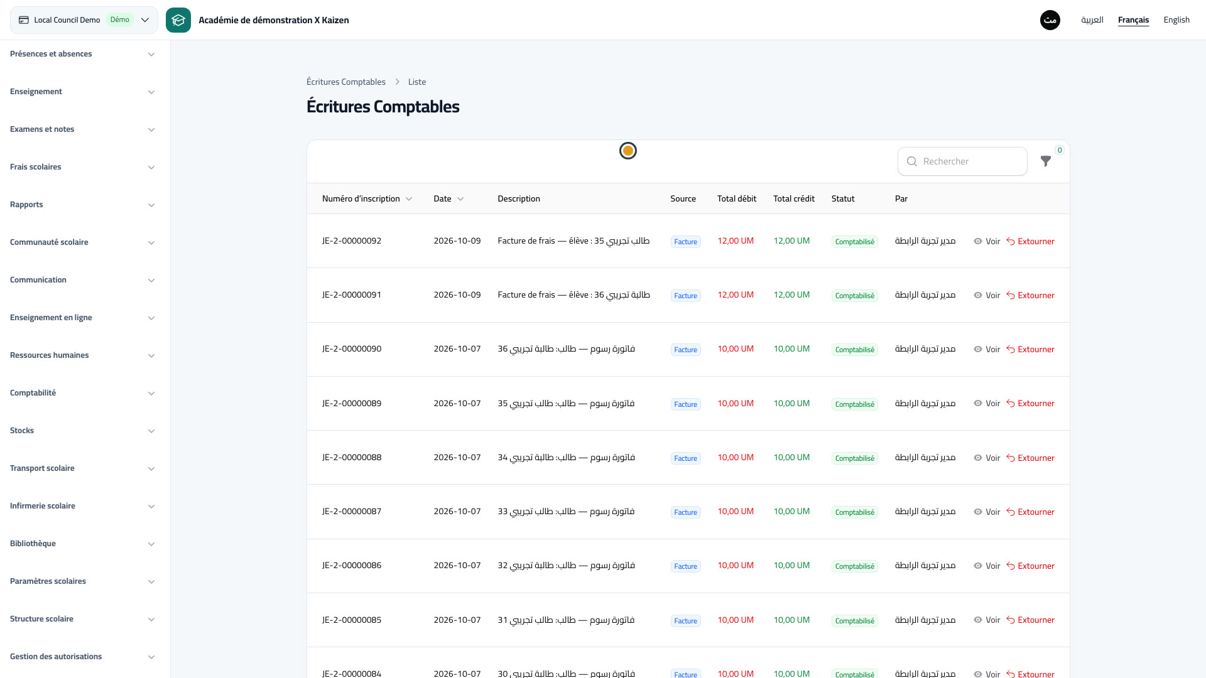Click the Description column header

point(519,198)
